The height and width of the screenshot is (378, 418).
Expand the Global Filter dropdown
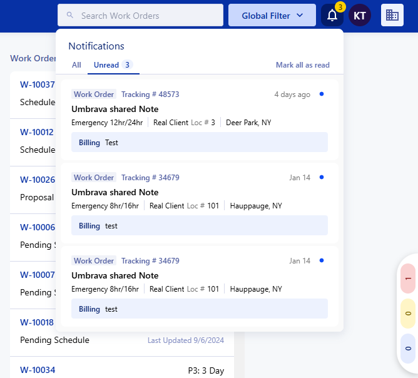272,15
